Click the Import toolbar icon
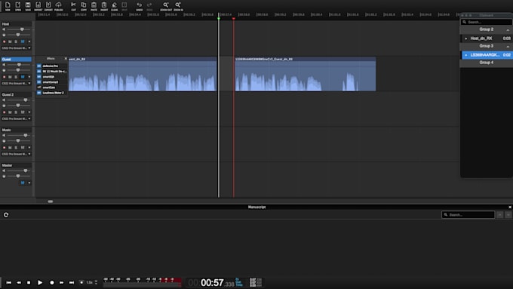513x289 pixels. (38, 5)
